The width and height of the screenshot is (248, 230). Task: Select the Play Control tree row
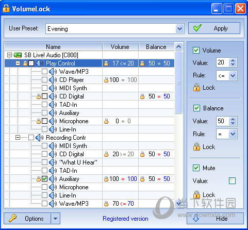pos(89,63)
